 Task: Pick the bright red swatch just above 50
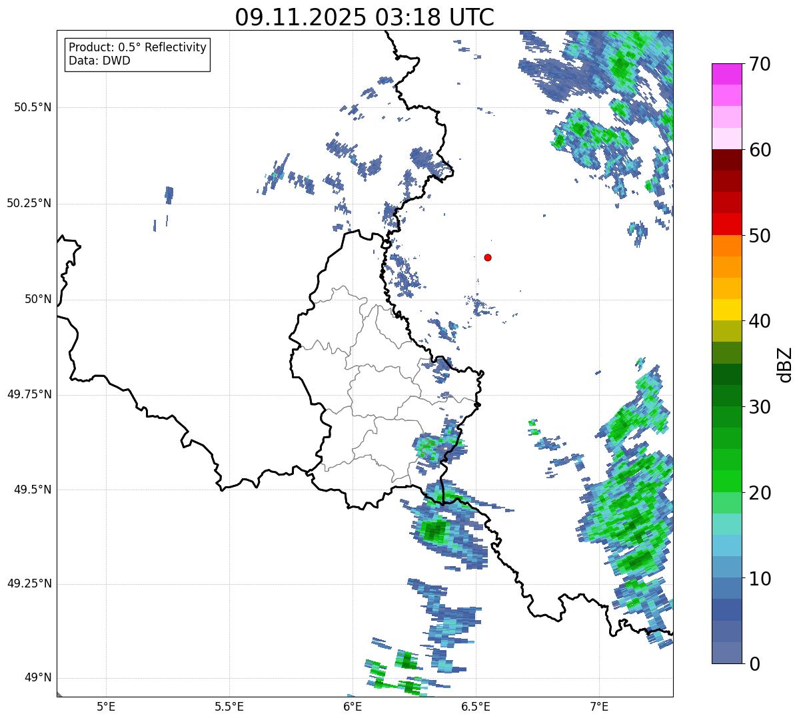(727, 224)
